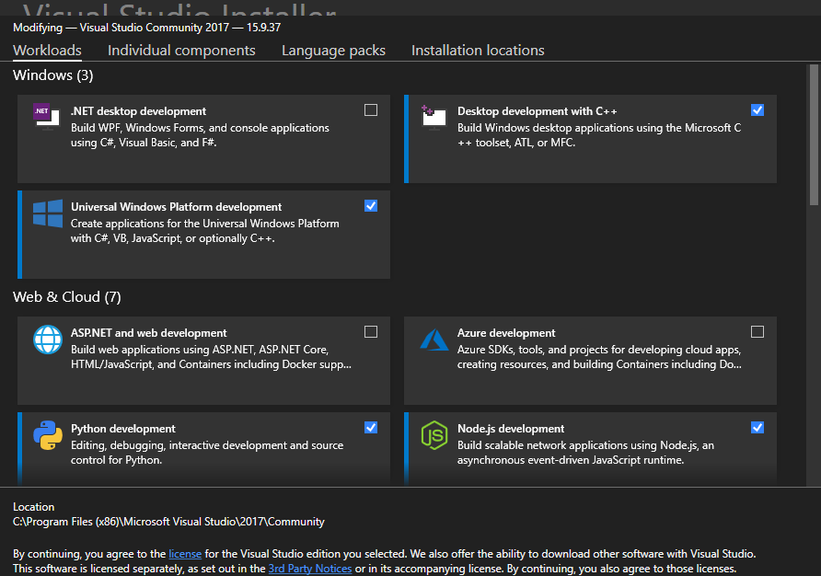The image size is (821, 576).
Task: Uncheck Universal Windows Platform development workload
Action: point(371,206)
